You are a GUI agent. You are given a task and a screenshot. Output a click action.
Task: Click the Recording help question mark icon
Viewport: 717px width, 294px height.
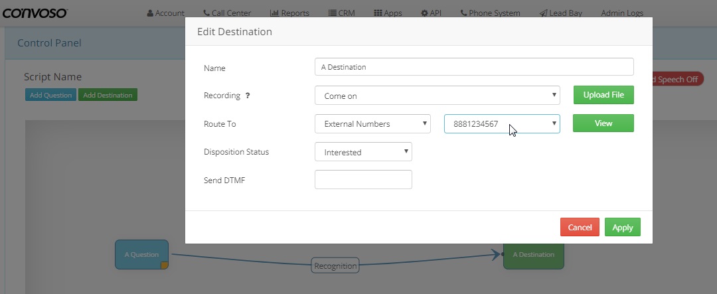pyautogui.click(x=248, y=96)
